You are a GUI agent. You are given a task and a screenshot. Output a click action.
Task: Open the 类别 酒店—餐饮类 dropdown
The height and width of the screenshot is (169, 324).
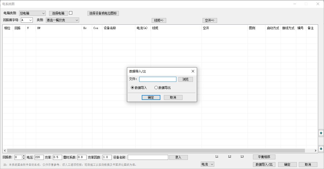pyautogui.click(x=62, y=20)
